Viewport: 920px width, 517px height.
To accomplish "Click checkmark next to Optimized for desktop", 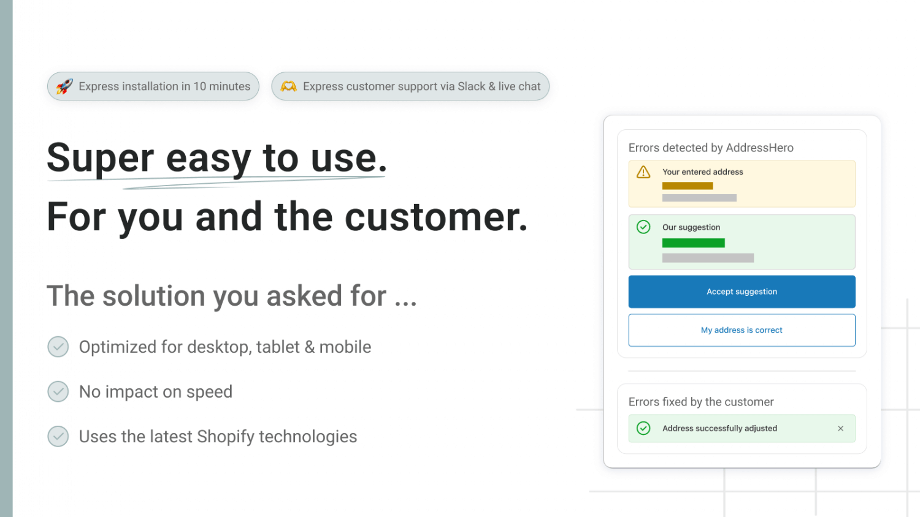I will click(x=58, y=347).
